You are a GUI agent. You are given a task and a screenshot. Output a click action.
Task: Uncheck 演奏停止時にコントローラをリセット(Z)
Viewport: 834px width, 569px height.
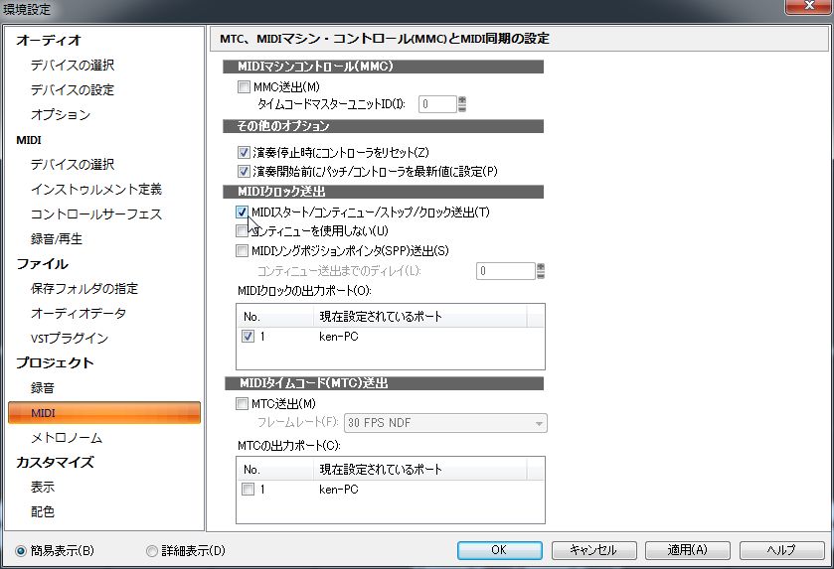pos(244,153)
